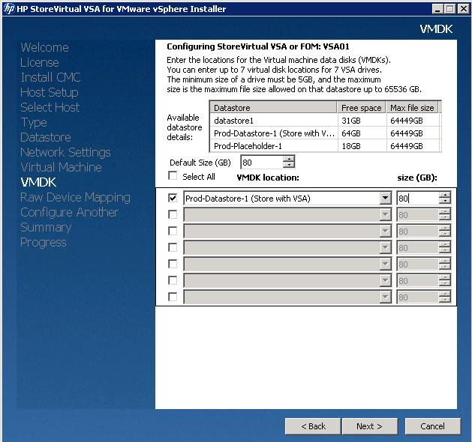
Task: Go to the Network Settings step
Action: [65, 152]
